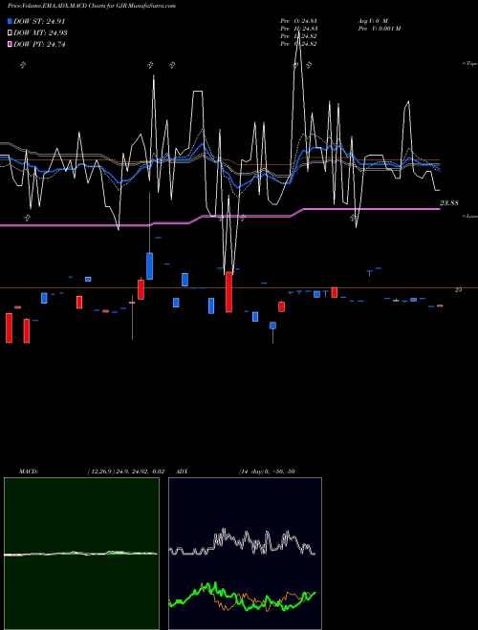Viewport: 478px width, 630px height.
Task: Click the 'ADX' panel heading
Action: pyautogui.click(x=182, y=472)
